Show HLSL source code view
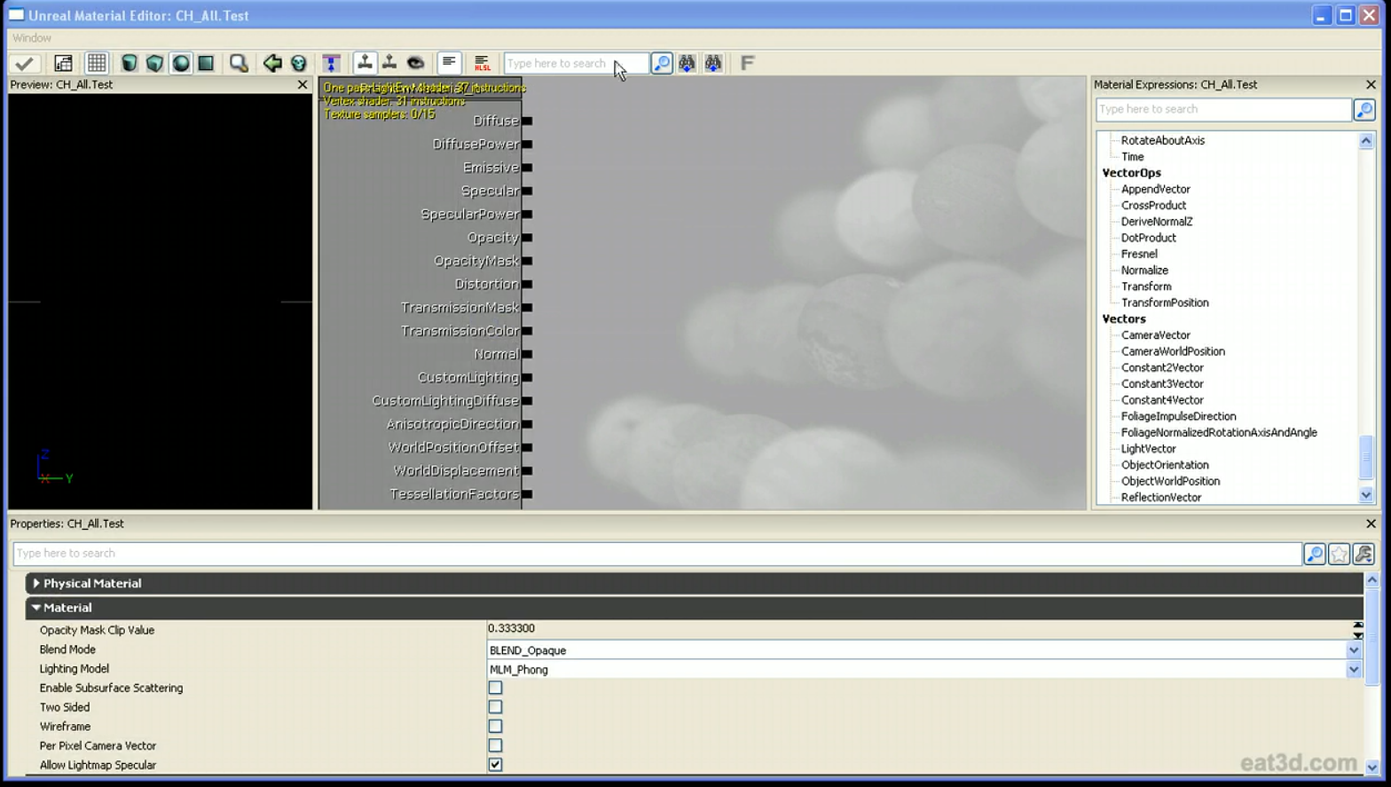The width and height of the screenshot is (1391, 787). pyautogui.click(x=482, y=63)
